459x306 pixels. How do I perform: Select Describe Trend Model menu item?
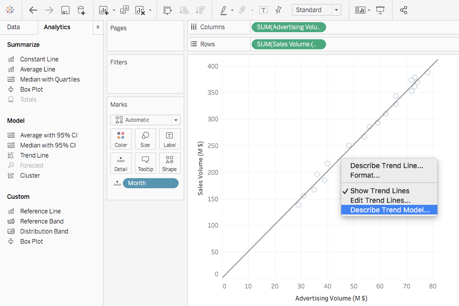click(x=390, y=210)
